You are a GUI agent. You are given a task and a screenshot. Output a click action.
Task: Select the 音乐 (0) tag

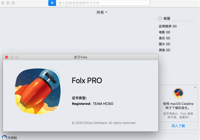coord(164,38)
